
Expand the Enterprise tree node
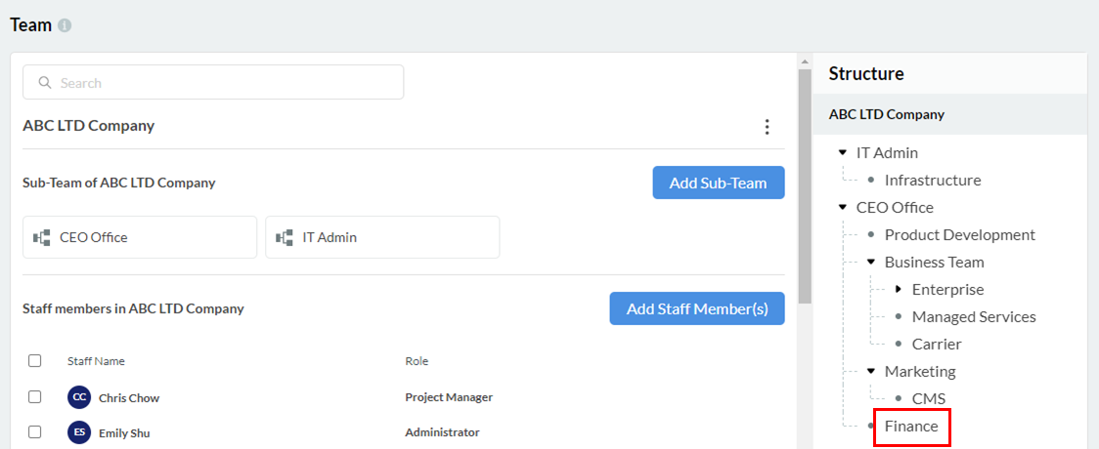(899, 290)
